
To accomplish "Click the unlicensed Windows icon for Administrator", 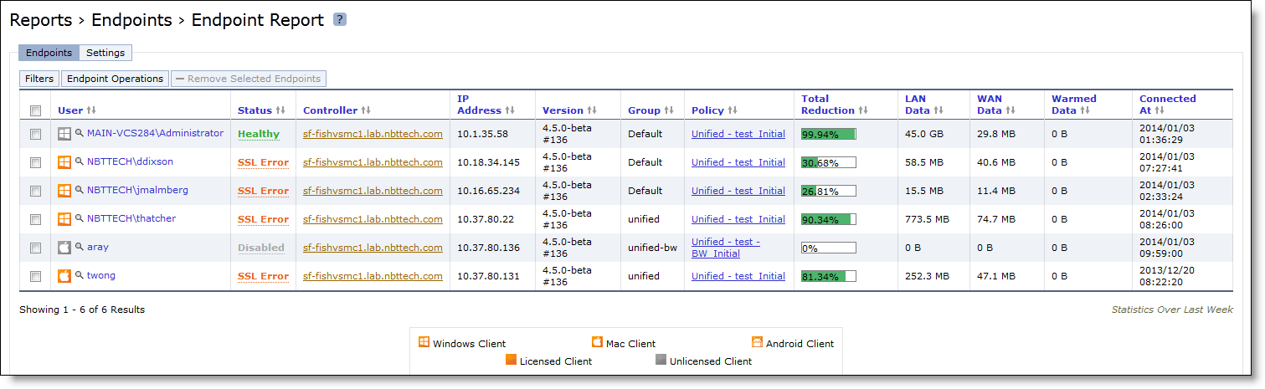I will click(64, 133).
